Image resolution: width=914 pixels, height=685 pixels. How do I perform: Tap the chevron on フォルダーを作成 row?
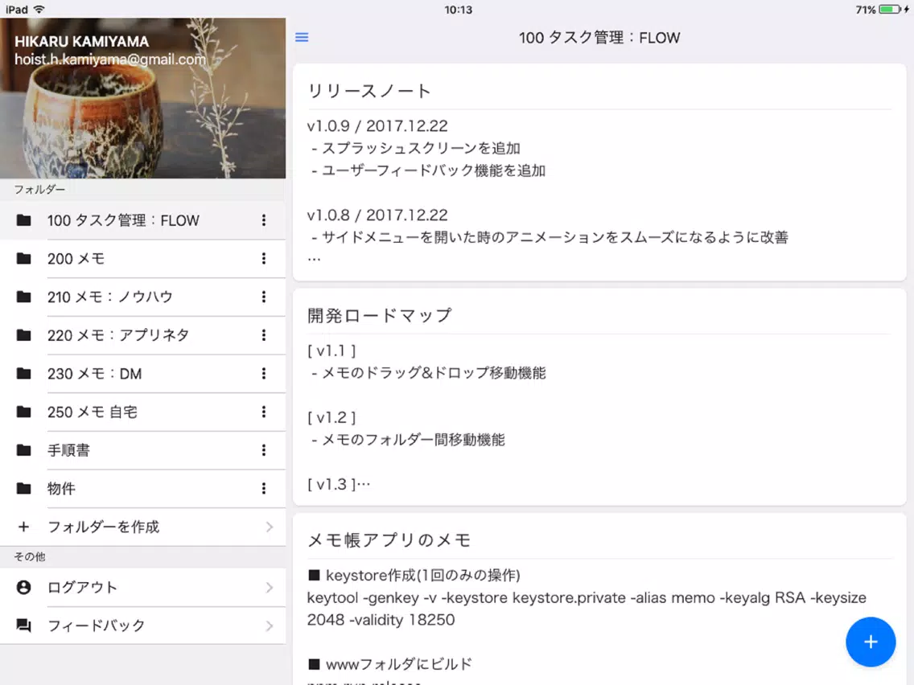pyautogui.click(x=270, y=527)
